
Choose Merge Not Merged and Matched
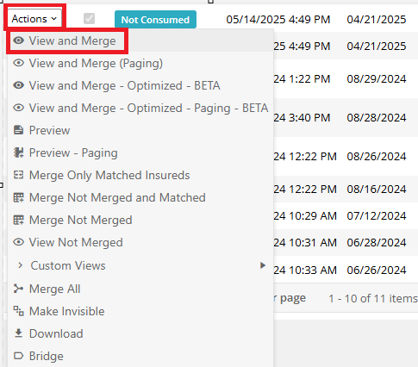coord(117,197)
